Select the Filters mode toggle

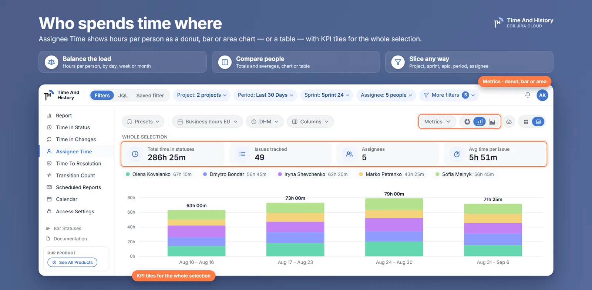coord(102,96)
